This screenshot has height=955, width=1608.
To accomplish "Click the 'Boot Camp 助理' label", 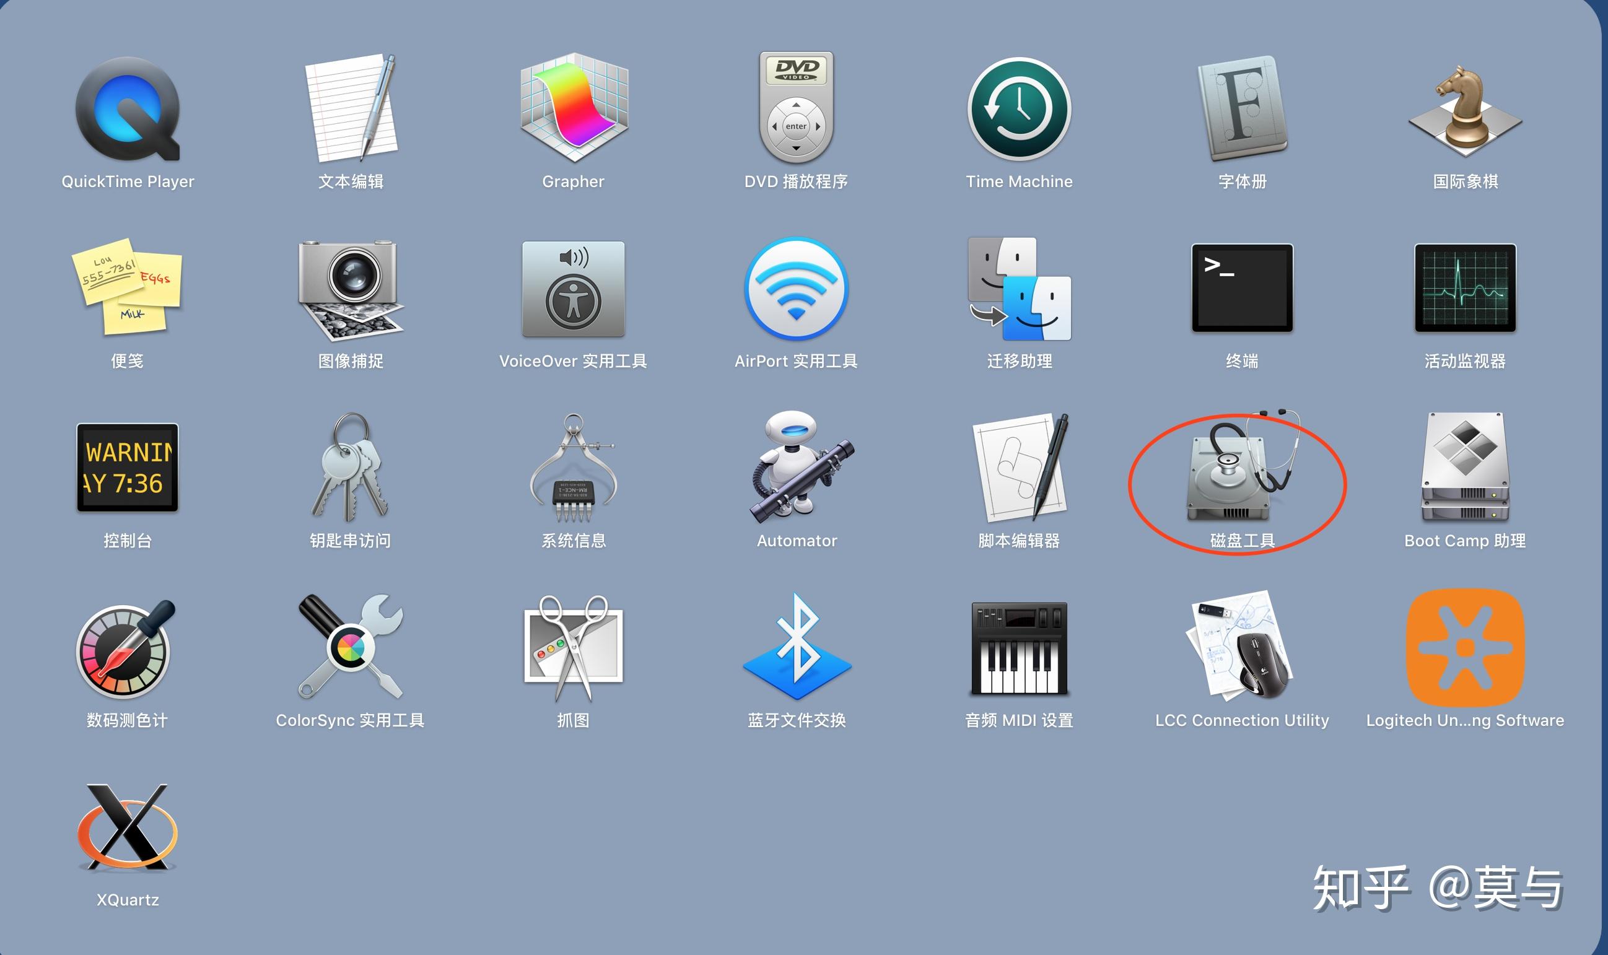I will 1465,541.
